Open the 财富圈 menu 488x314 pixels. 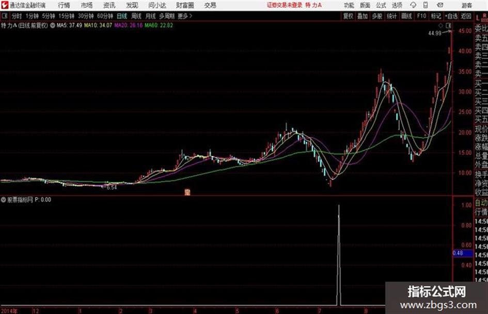tap(185, 5)
